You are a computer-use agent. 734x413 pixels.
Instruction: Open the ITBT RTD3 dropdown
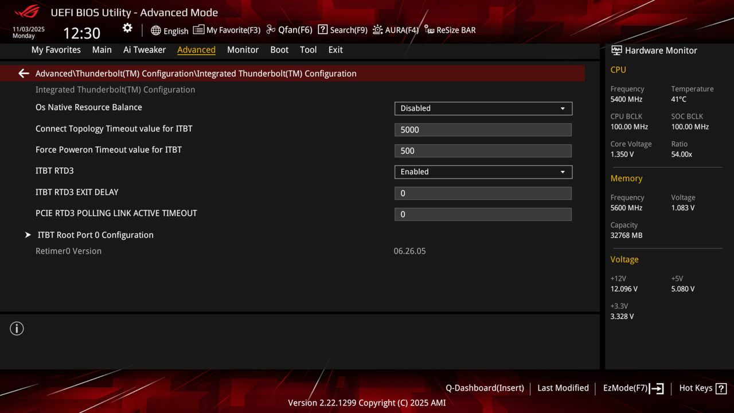click(483, 172)
